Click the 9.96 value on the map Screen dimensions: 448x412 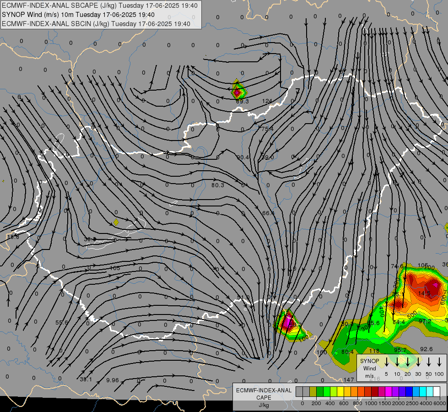[112, 380]
